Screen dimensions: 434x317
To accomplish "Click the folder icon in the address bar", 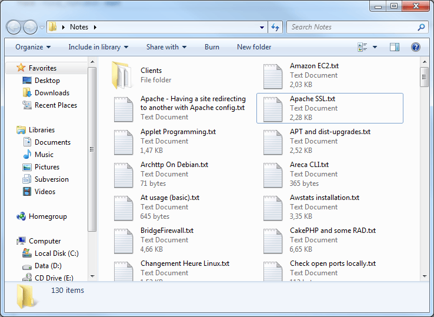I will 52,27.
